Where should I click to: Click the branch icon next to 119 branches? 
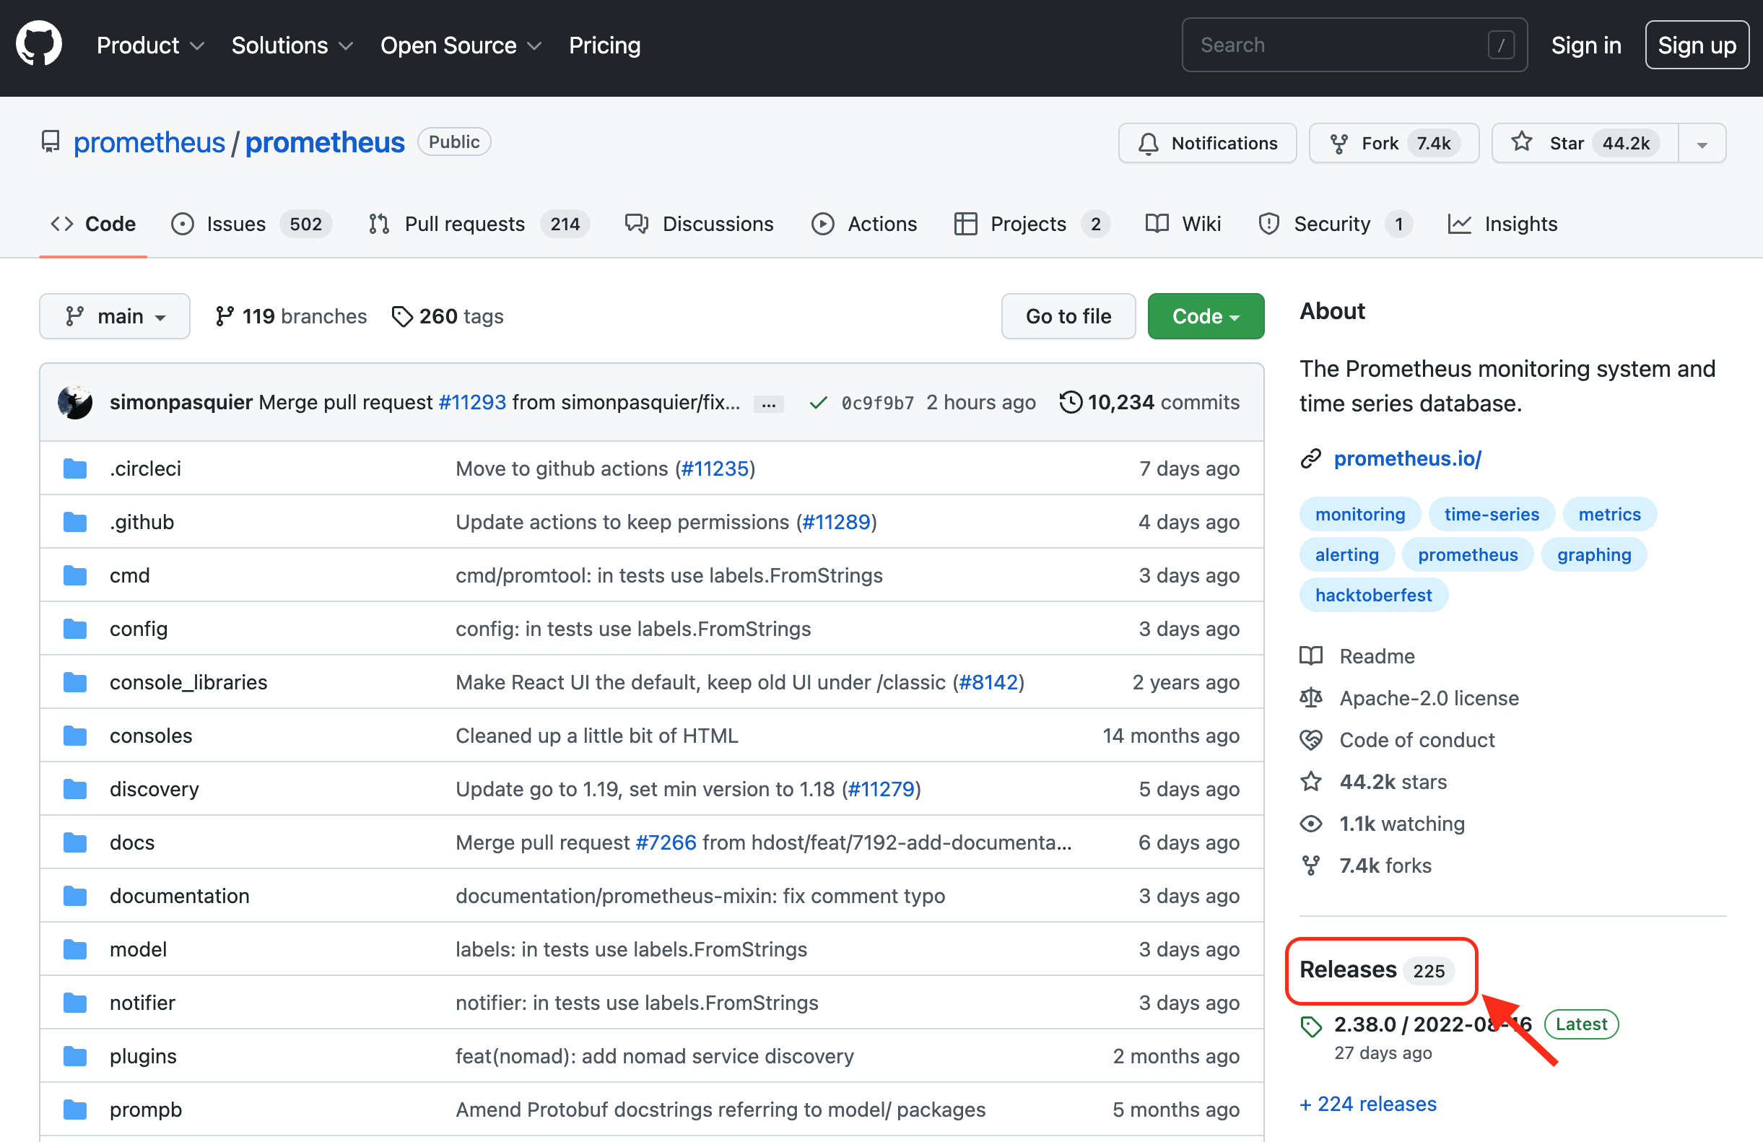point(225,316)
